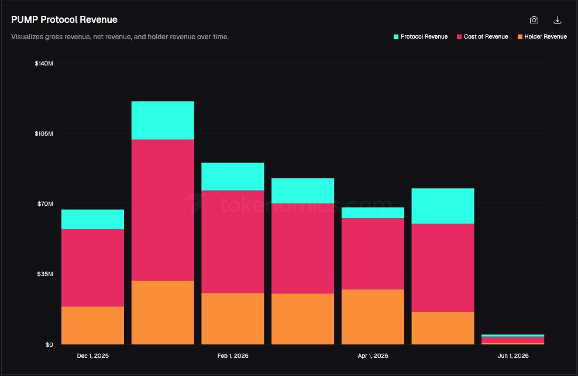
Task: Click the Mar 2026 red cost segment
Action: 302,249
